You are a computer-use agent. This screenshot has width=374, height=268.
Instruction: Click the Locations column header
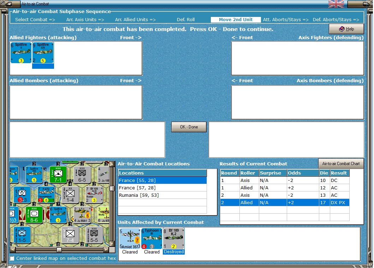[x=162, y=173]
